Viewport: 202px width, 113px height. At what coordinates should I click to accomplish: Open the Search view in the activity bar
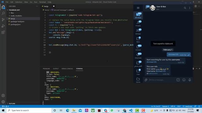(x=3, y=13)
